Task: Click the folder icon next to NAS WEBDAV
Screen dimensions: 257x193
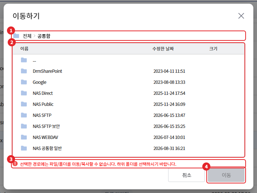Action: pos(24,137)
